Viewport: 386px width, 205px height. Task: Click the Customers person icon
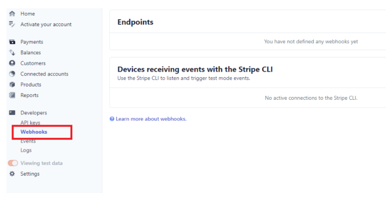pyautogui.click(x=12, y=63)
